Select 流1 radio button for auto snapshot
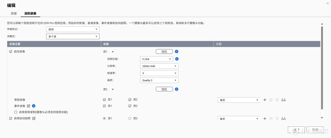Viewport: 331px width, 138px height. coord(104,118)
